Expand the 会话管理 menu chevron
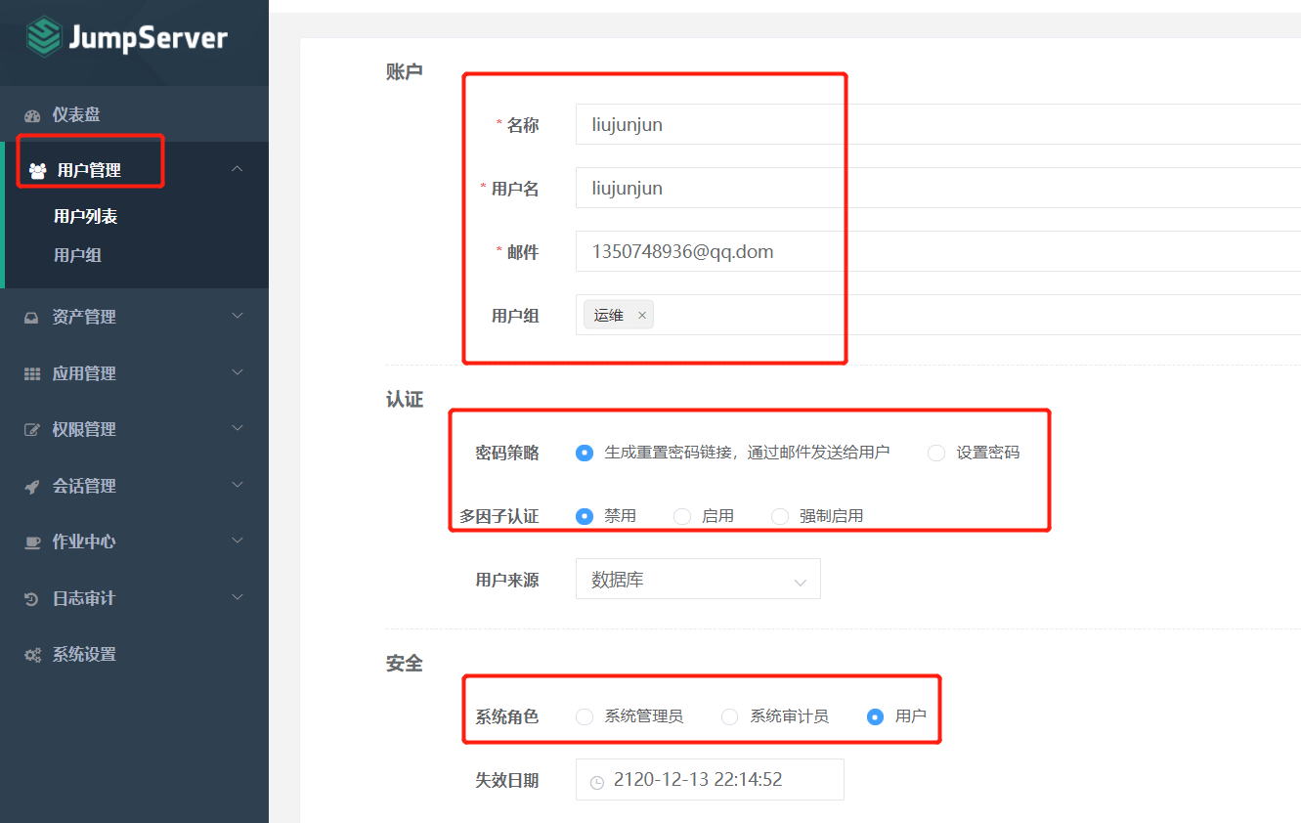The height and width of the screenshot is (823, 1301). click(x=237, y=485)
